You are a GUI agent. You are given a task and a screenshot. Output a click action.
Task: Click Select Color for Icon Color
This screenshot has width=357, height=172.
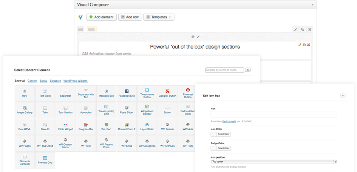coord(224,134)
